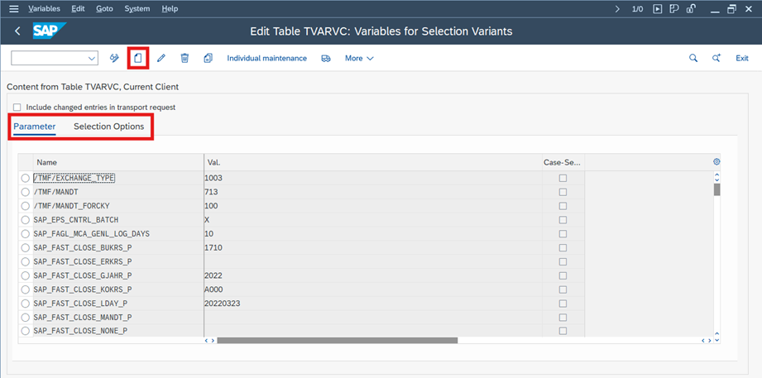The height and width of the screenshot is (378, 762).
Task: Open the hamburger main menu
Action: (x=13, y=8)
